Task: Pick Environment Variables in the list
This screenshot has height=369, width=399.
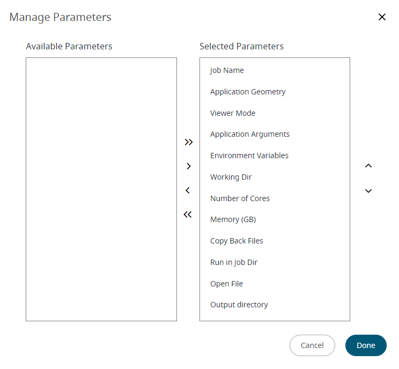Action: (x=275, y=156)
